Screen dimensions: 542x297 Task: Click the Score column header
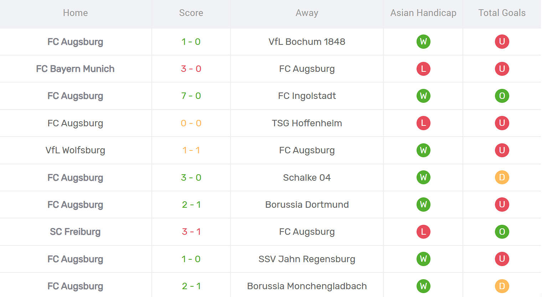pyautogui.click(x=191, y=13)
